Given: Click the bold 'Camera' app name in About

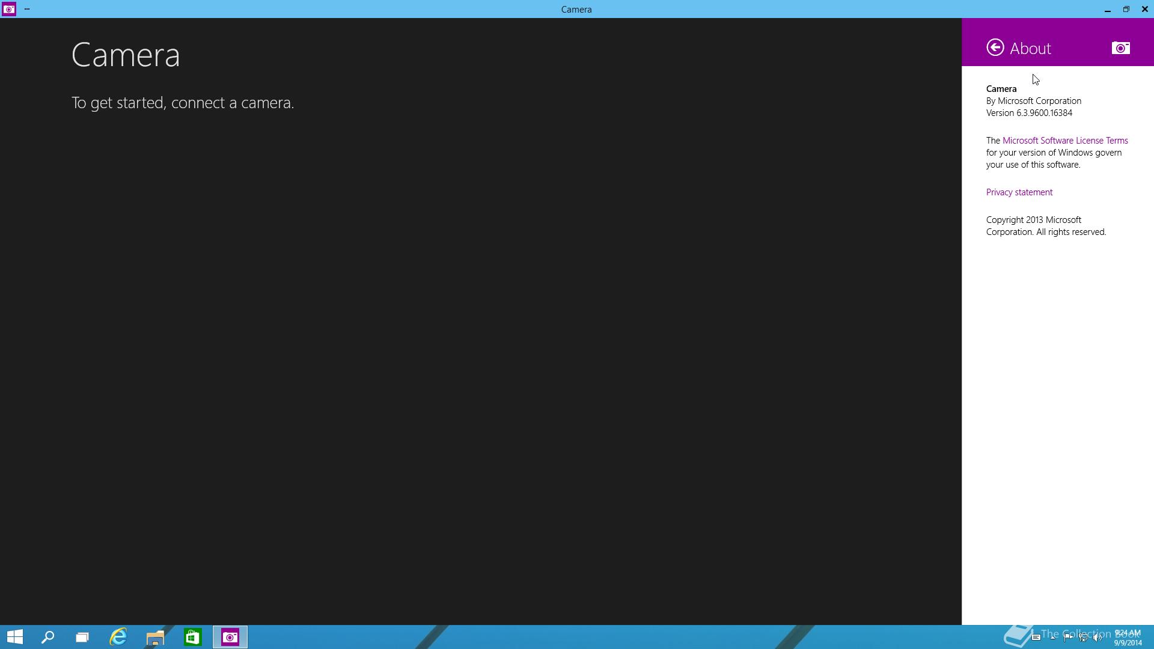Looking at the screenshot, I should (x=1001, y=89).
